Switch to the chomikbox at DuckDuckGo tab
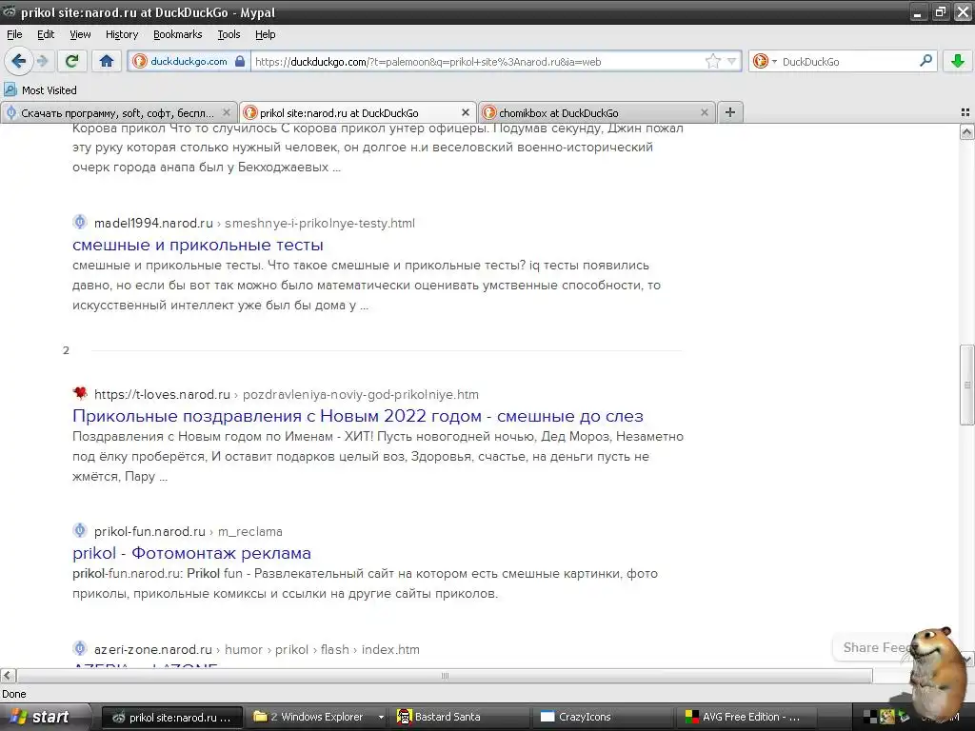This screenshot has width=975, height=731. click(596, 112)
